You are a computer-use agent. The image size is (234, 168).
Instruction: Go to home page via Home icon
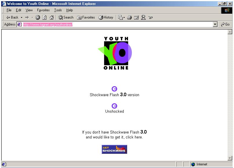[52, 17]
